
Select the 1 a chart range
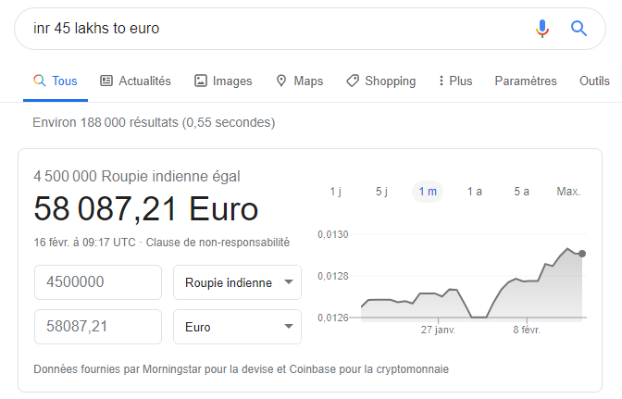click(x=474, y=192)
